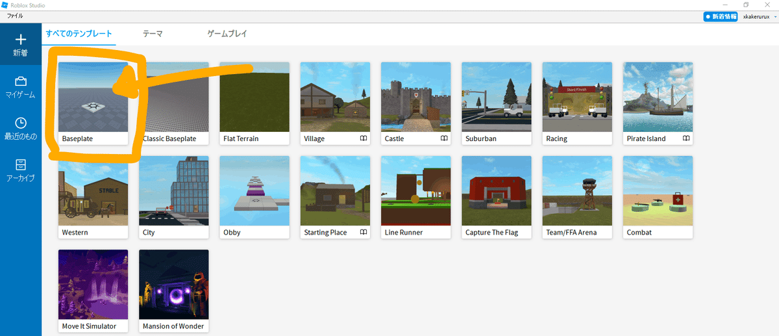Click the Capture The Flag label

pos(491,233)
